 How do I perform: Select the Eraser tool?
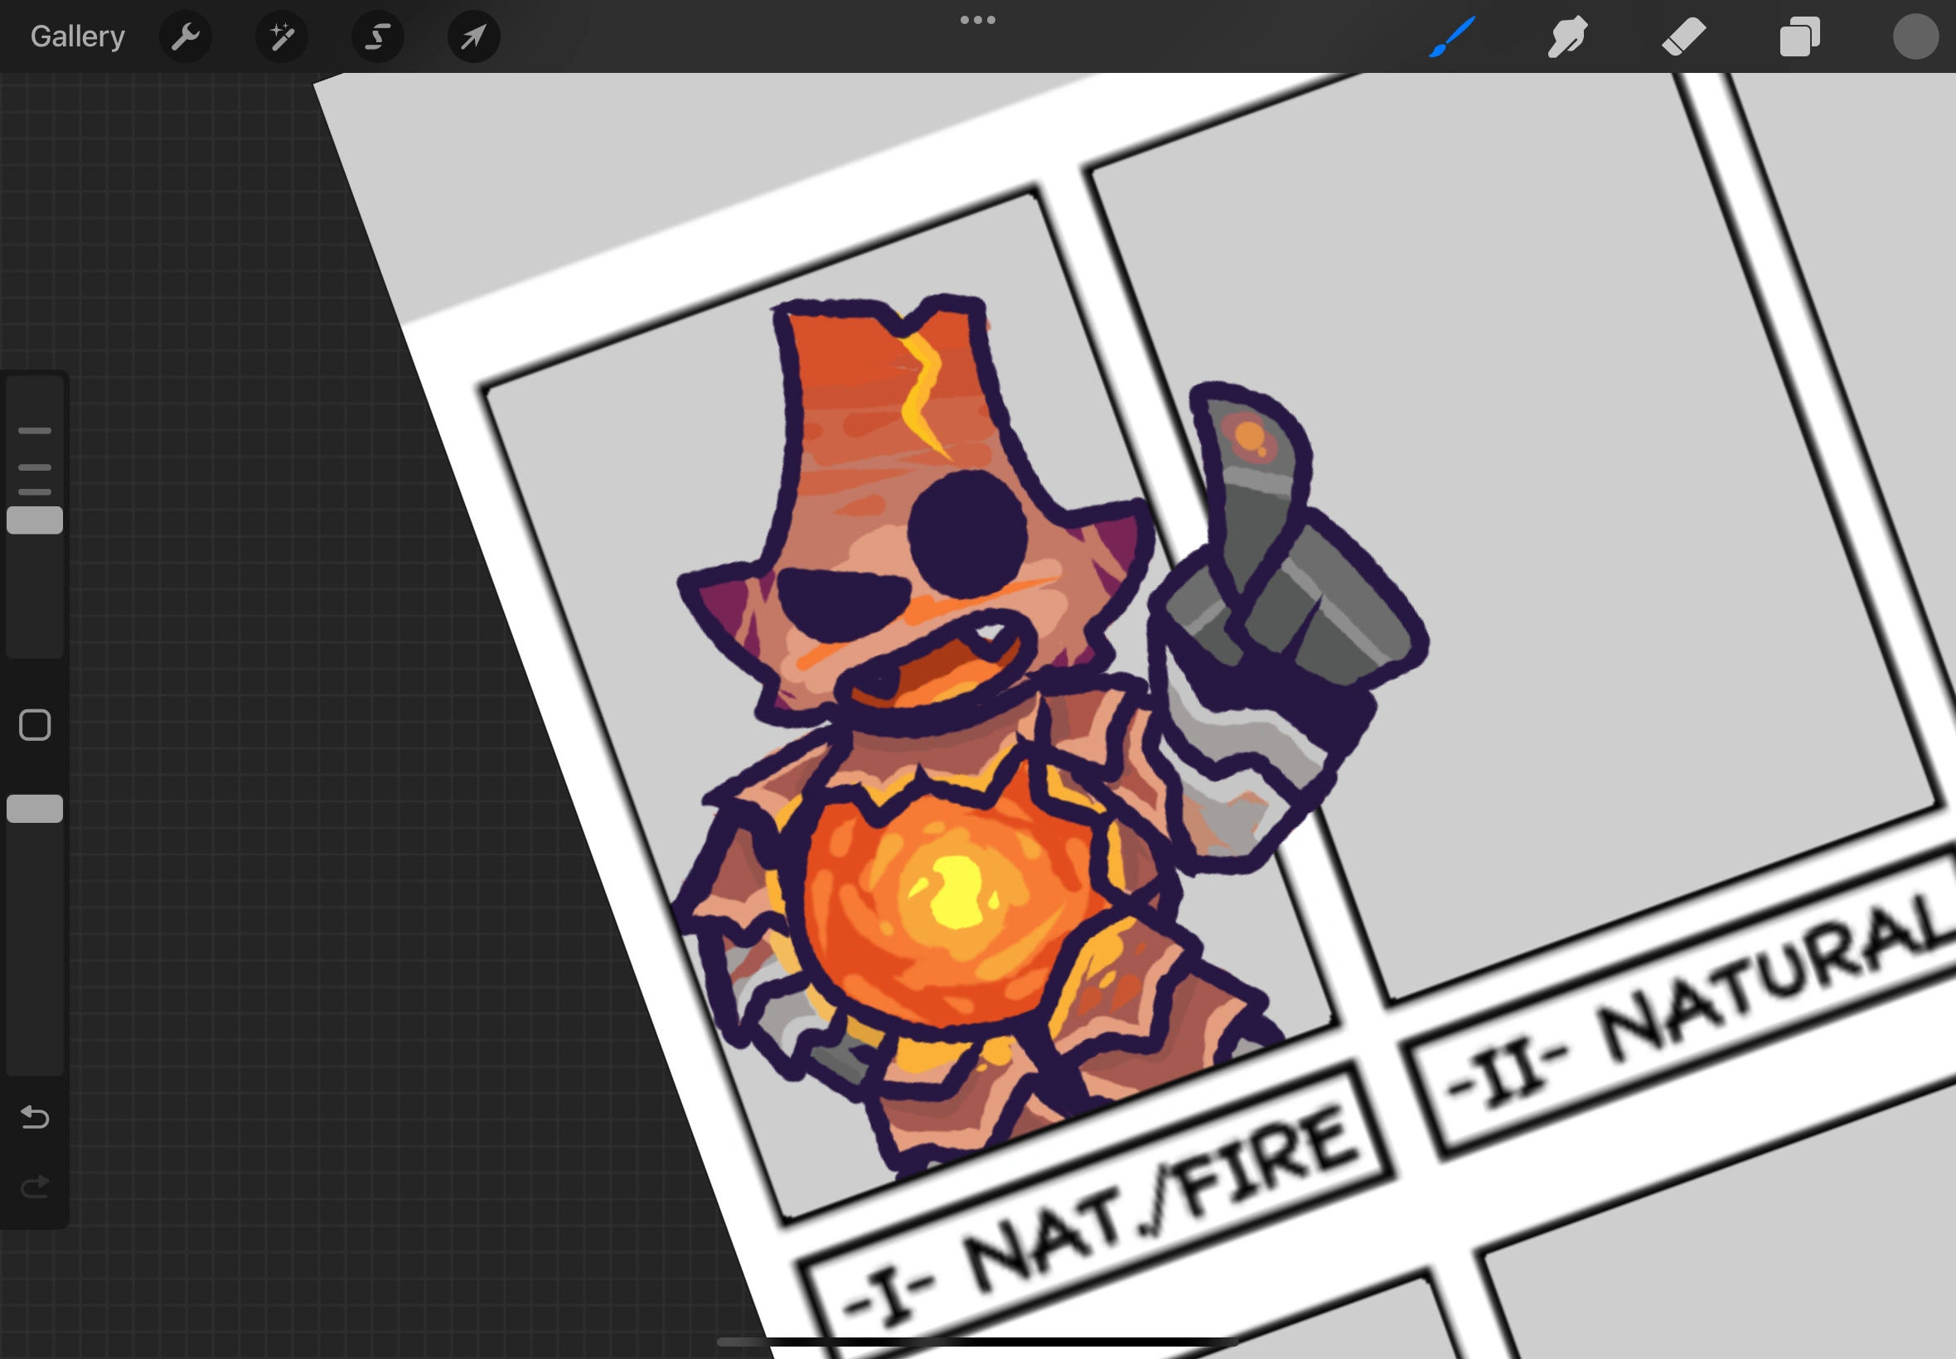click(x=1683, y=36)
